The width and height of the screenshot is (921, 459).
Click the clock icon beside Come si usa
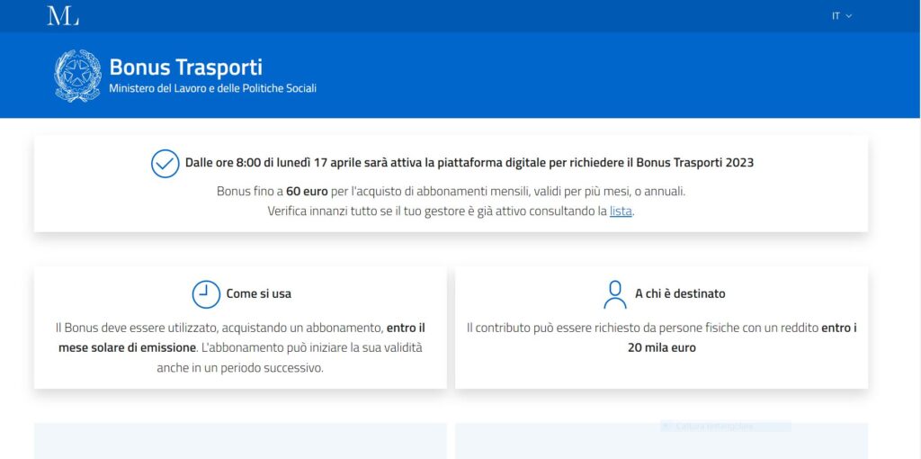point(206,294)
